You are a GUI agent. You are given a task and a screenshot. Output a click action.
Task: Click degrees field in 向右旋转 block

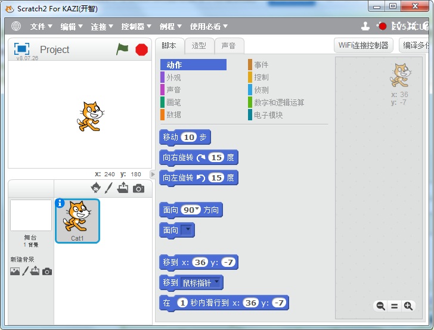pyautogui.click(x=216, y=157)
